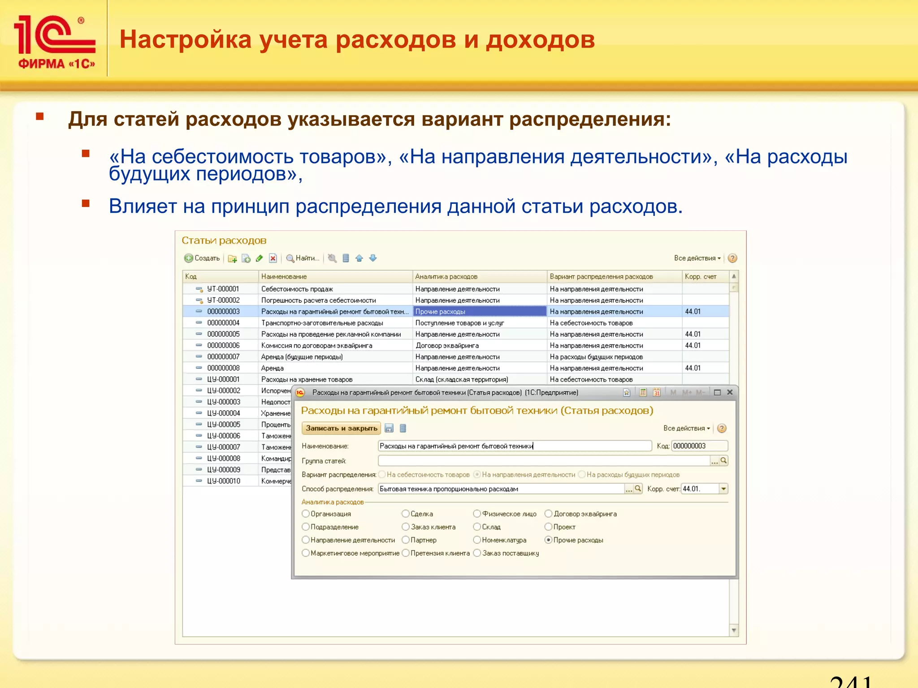Click the copy item icon in list toolbar

point(246,258)
